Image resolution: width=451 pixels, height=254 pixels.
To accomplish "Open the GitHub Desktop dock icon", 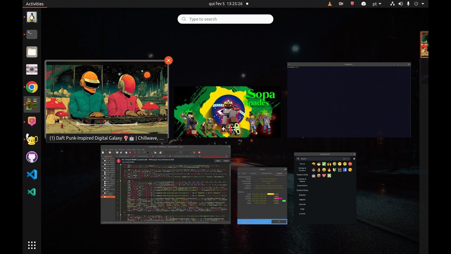I will [x=32, y=157].
